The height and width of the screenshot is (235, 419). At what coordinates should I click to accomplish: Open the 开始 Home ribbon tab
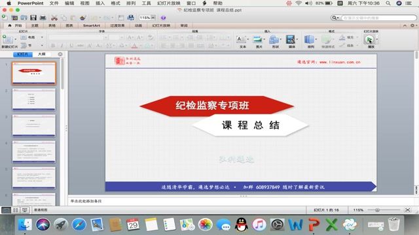[x=14, y=25]
